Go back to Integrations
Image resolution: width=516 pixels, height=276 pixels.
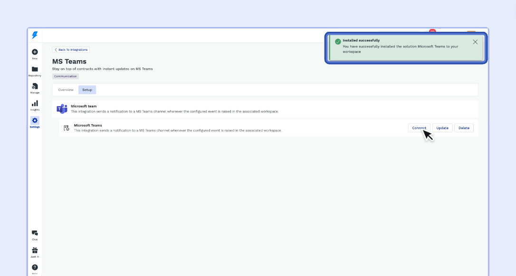[x=71, y=50]
